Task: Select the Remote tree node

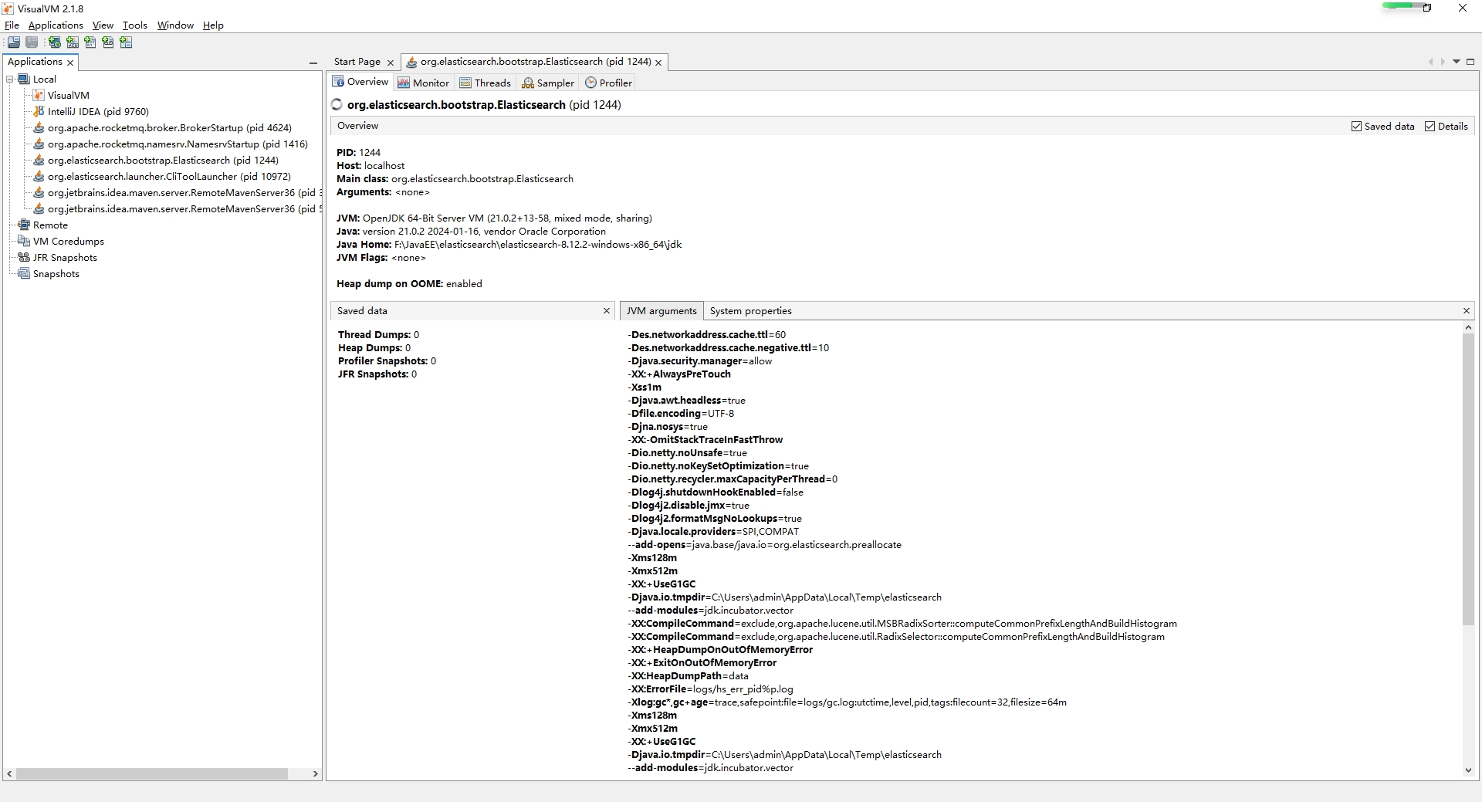Action: 50,225
